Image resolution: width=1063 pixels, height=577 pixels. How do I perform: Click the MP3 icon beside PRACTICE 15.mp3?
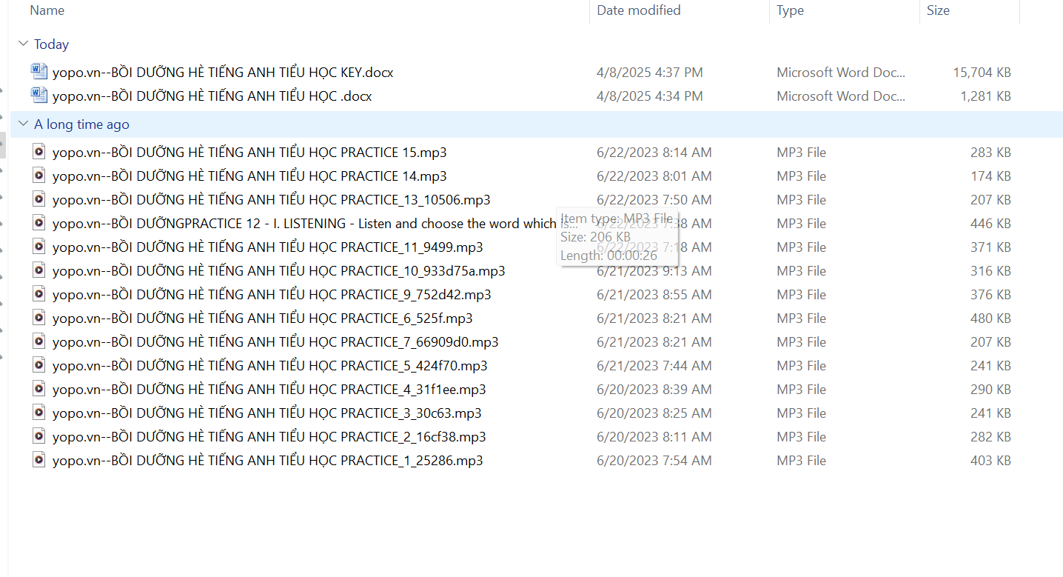click(x=39, y=152)
